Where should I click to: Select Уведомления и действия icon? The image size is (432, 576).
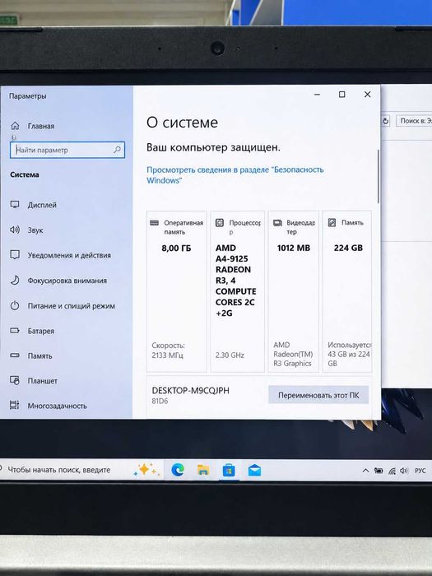tap(15, 255)
